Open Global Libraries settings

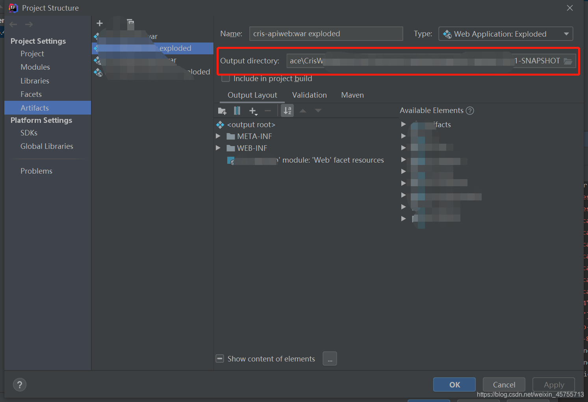47,146
